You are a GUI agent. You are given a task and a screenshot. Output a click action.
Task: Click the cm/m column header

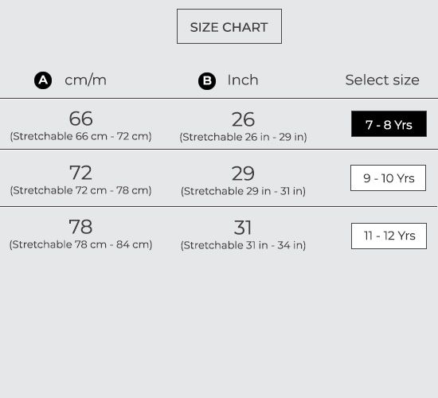85,80
